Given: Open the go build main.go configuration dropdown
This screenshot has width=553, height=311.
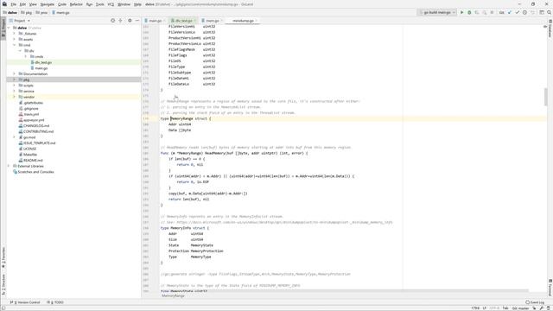Looking at the screenshot, I should [437, 12].
